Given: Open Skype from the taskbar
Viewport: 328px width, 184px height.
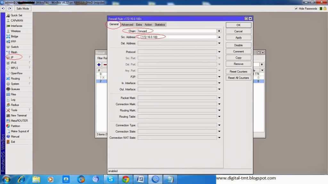Looking at the screenshot, I should point(111,179).
